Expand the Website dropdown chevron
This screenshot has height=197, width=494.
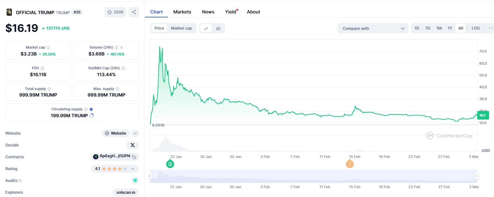coord(135,133)
